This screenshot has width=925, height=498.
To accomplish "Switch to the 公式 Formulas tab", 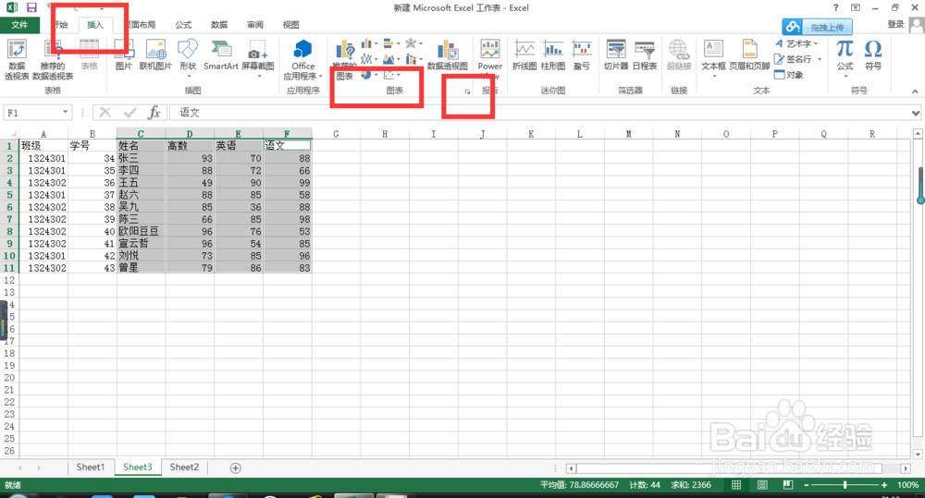I will pos(183,25).
